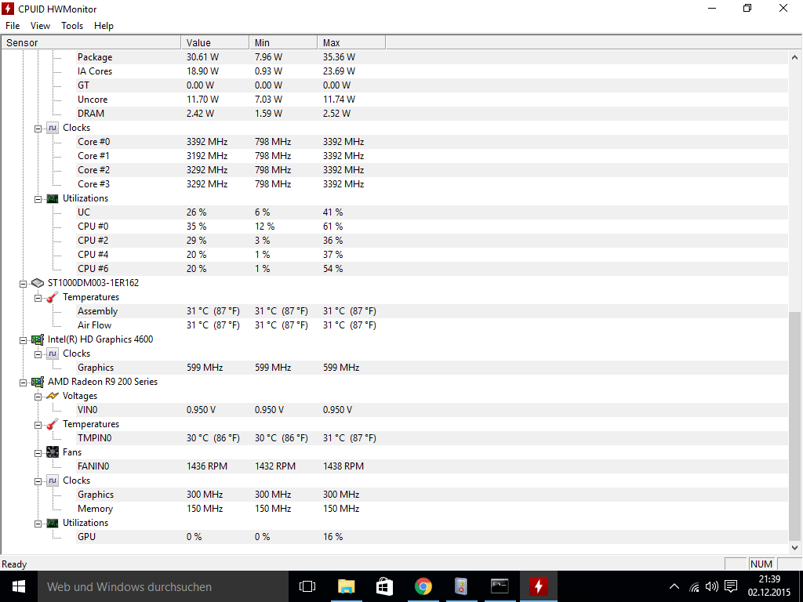Screen dimensions: 803x602
Task: Collapse the CPU Clocks tree node
Action: (x=38, y=129)
